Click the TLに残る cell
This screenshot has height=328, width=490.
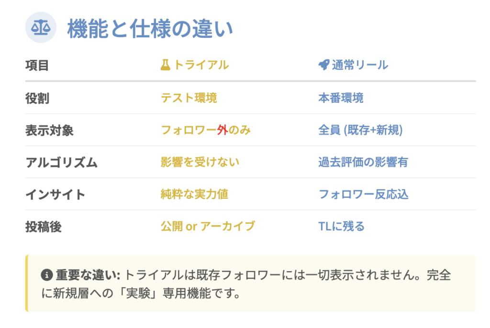pyautogui.click(x=341, y=226)
